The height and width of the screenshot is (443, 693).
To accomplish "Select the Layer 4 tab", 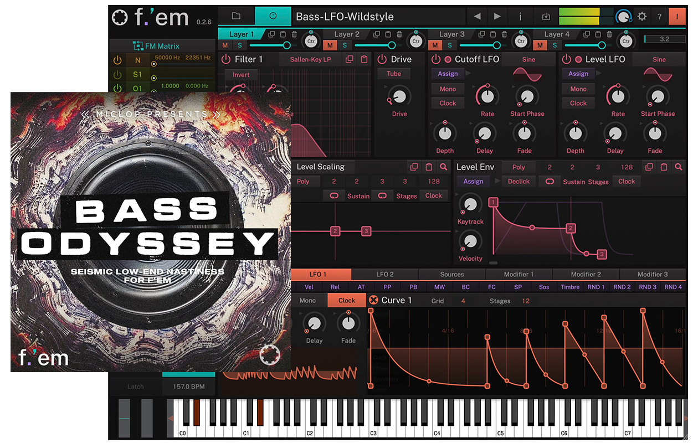I will [x=557, y=34].
